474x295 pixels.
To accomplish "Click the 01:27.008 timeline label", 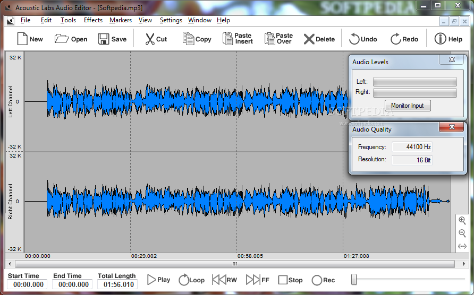I will [356, 256].
